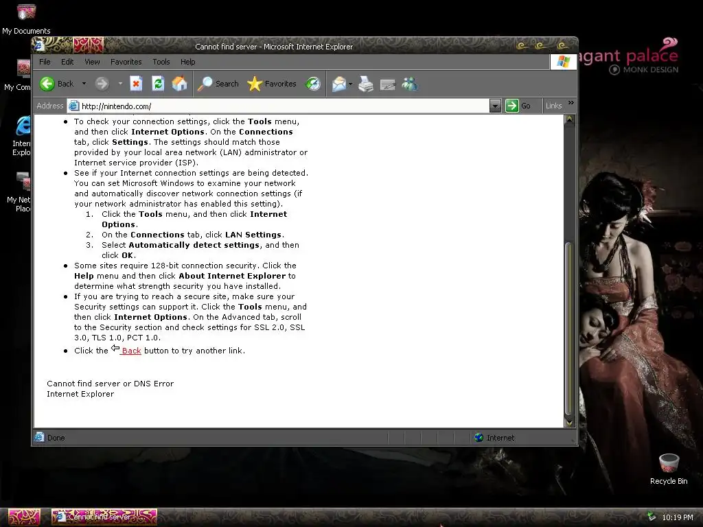703x527 pixels.
Task: Click into the address bar field
Action: click(278, 106)
